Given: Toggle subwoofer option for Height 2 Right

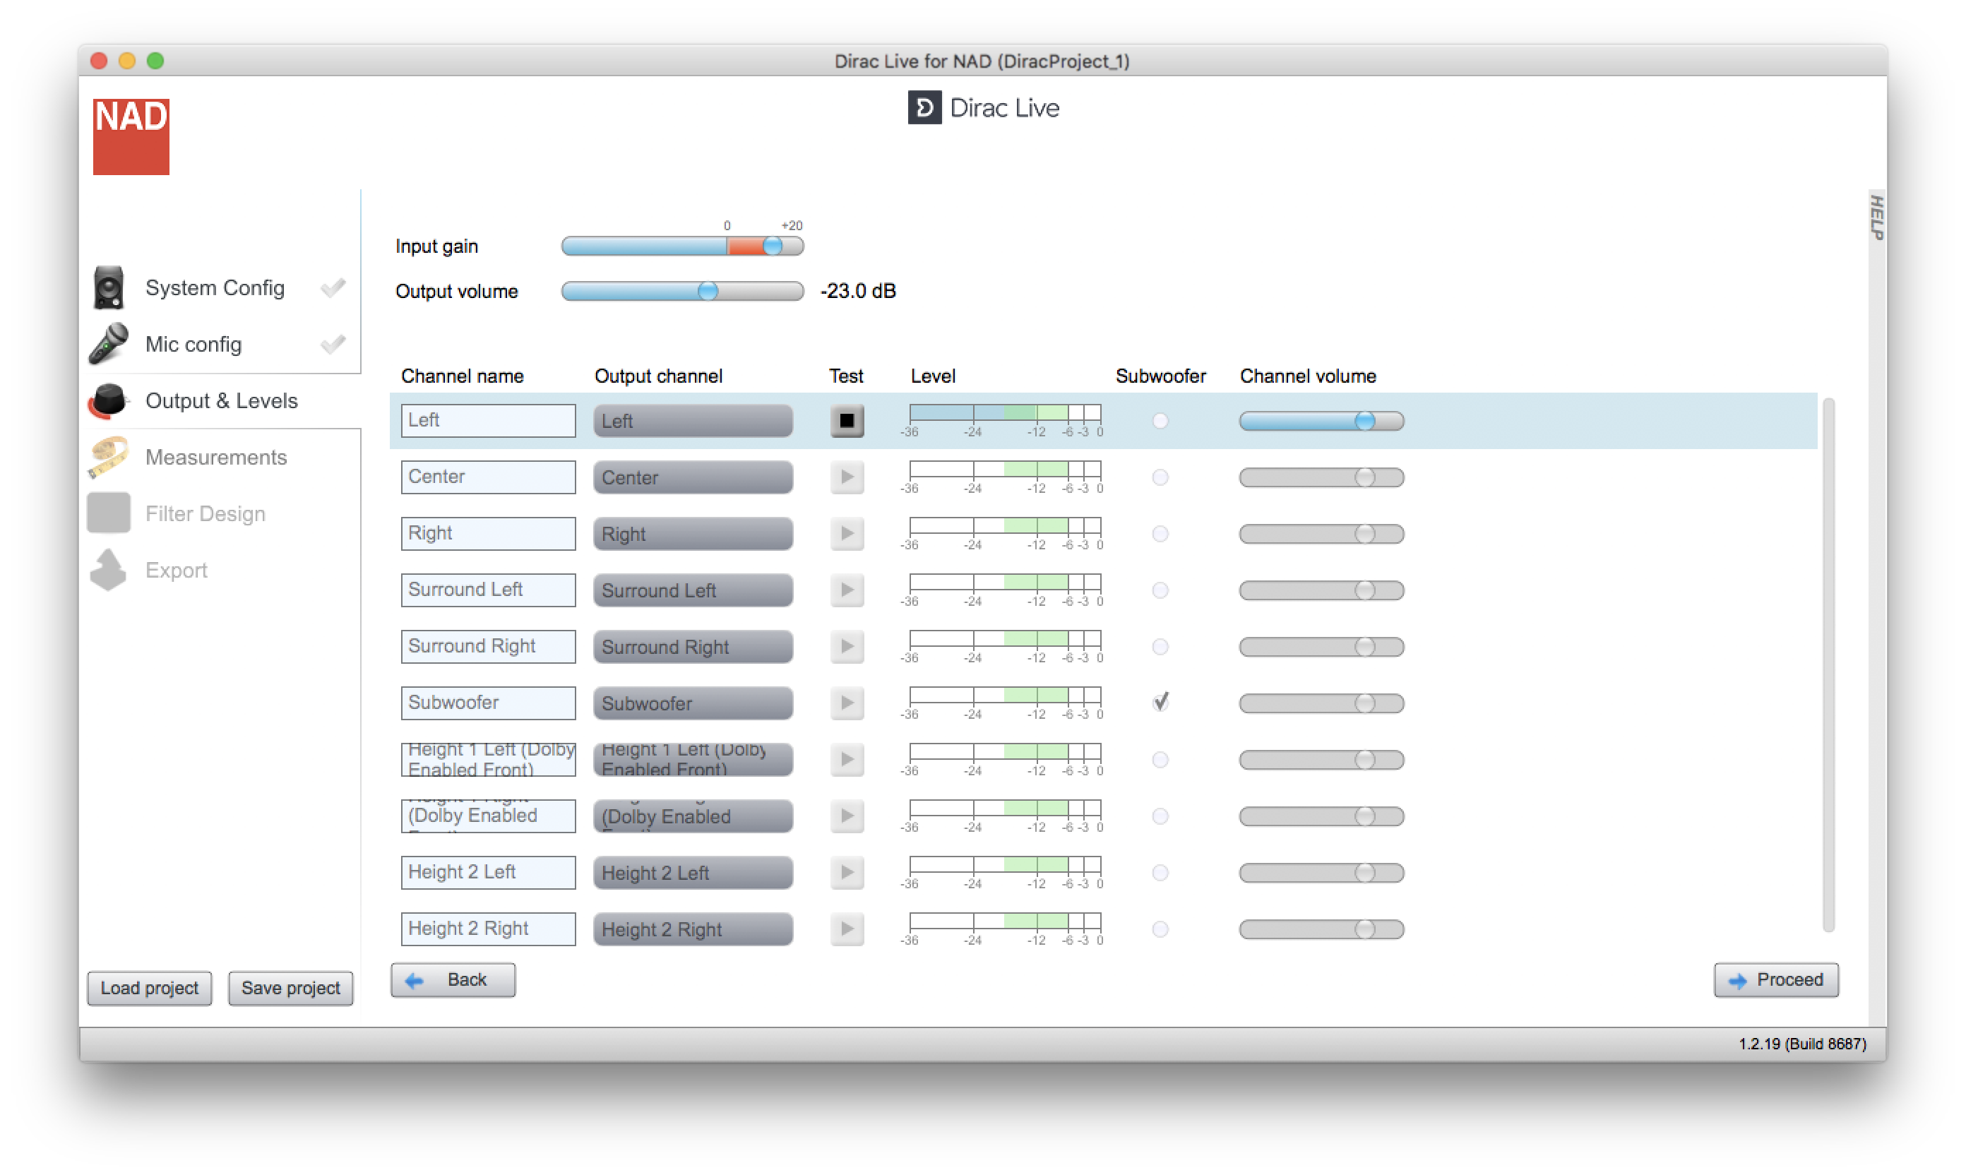Looking at the screenshot, I should tap(1160, 929).
